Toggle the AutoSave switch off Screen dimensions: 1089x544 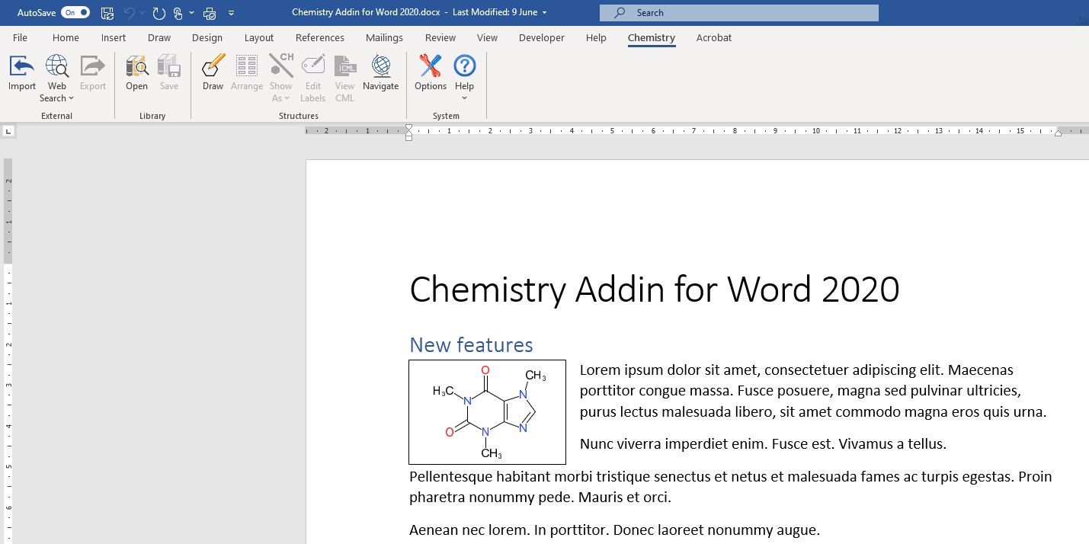[x=75, y=13]
